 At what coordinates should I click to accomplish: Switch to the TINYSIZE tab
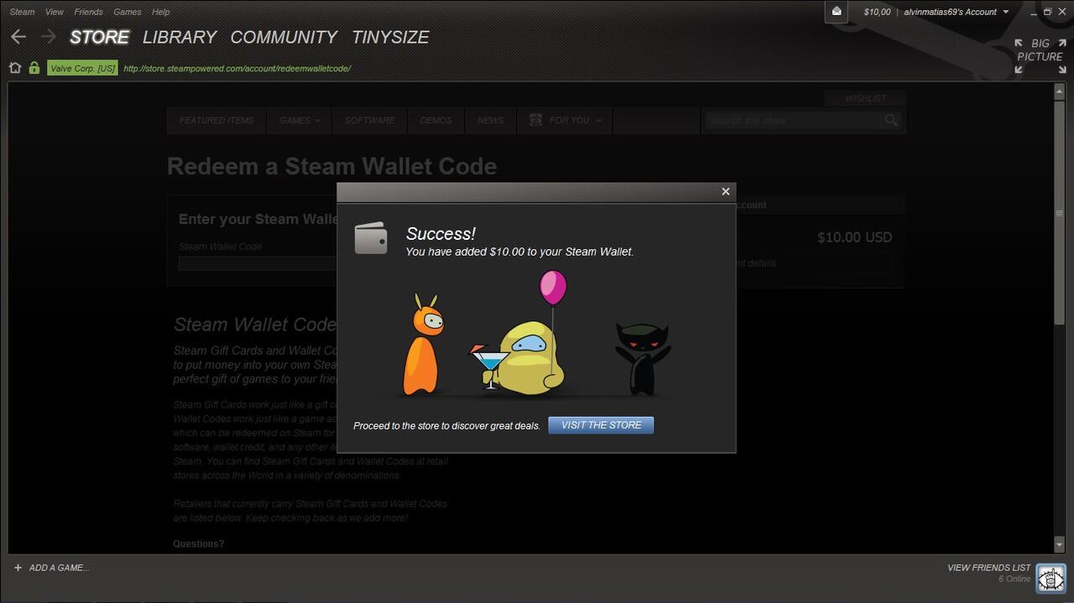point(390,37)
